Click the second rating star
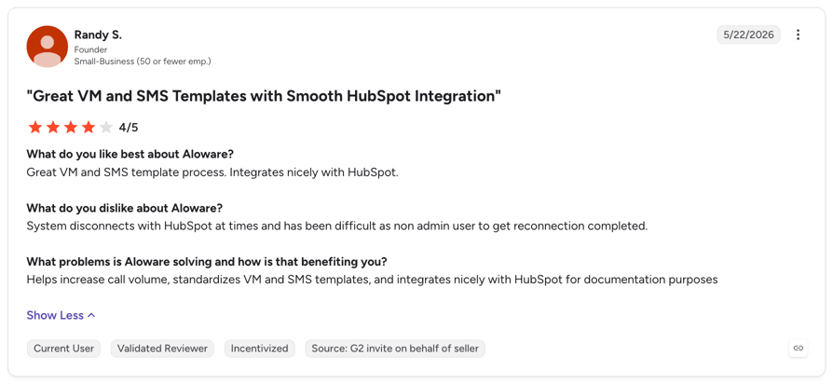Screen dimensions: 833x384 point(53,128)
